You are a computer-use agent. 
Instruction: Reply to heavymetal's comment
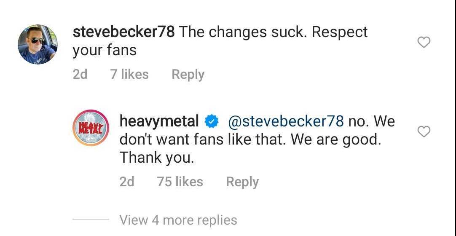coord(242,182)
